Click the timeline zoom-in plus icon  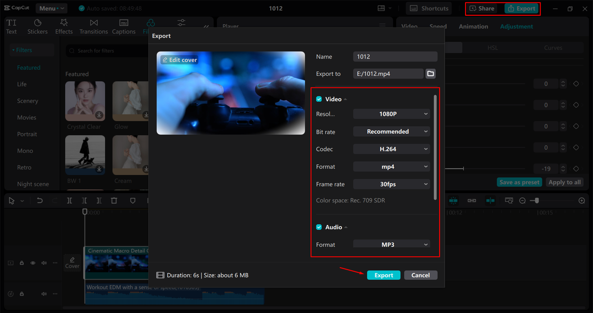tap(582, 201)
